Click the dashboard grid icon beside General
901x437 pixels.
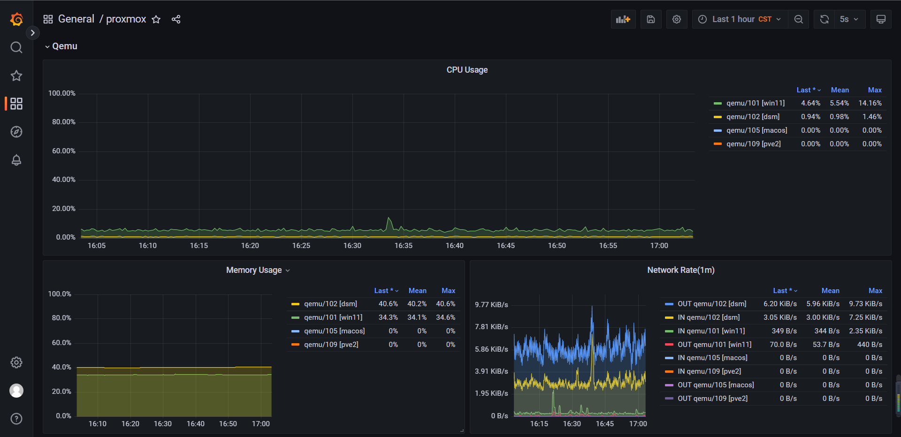(48, 19)
